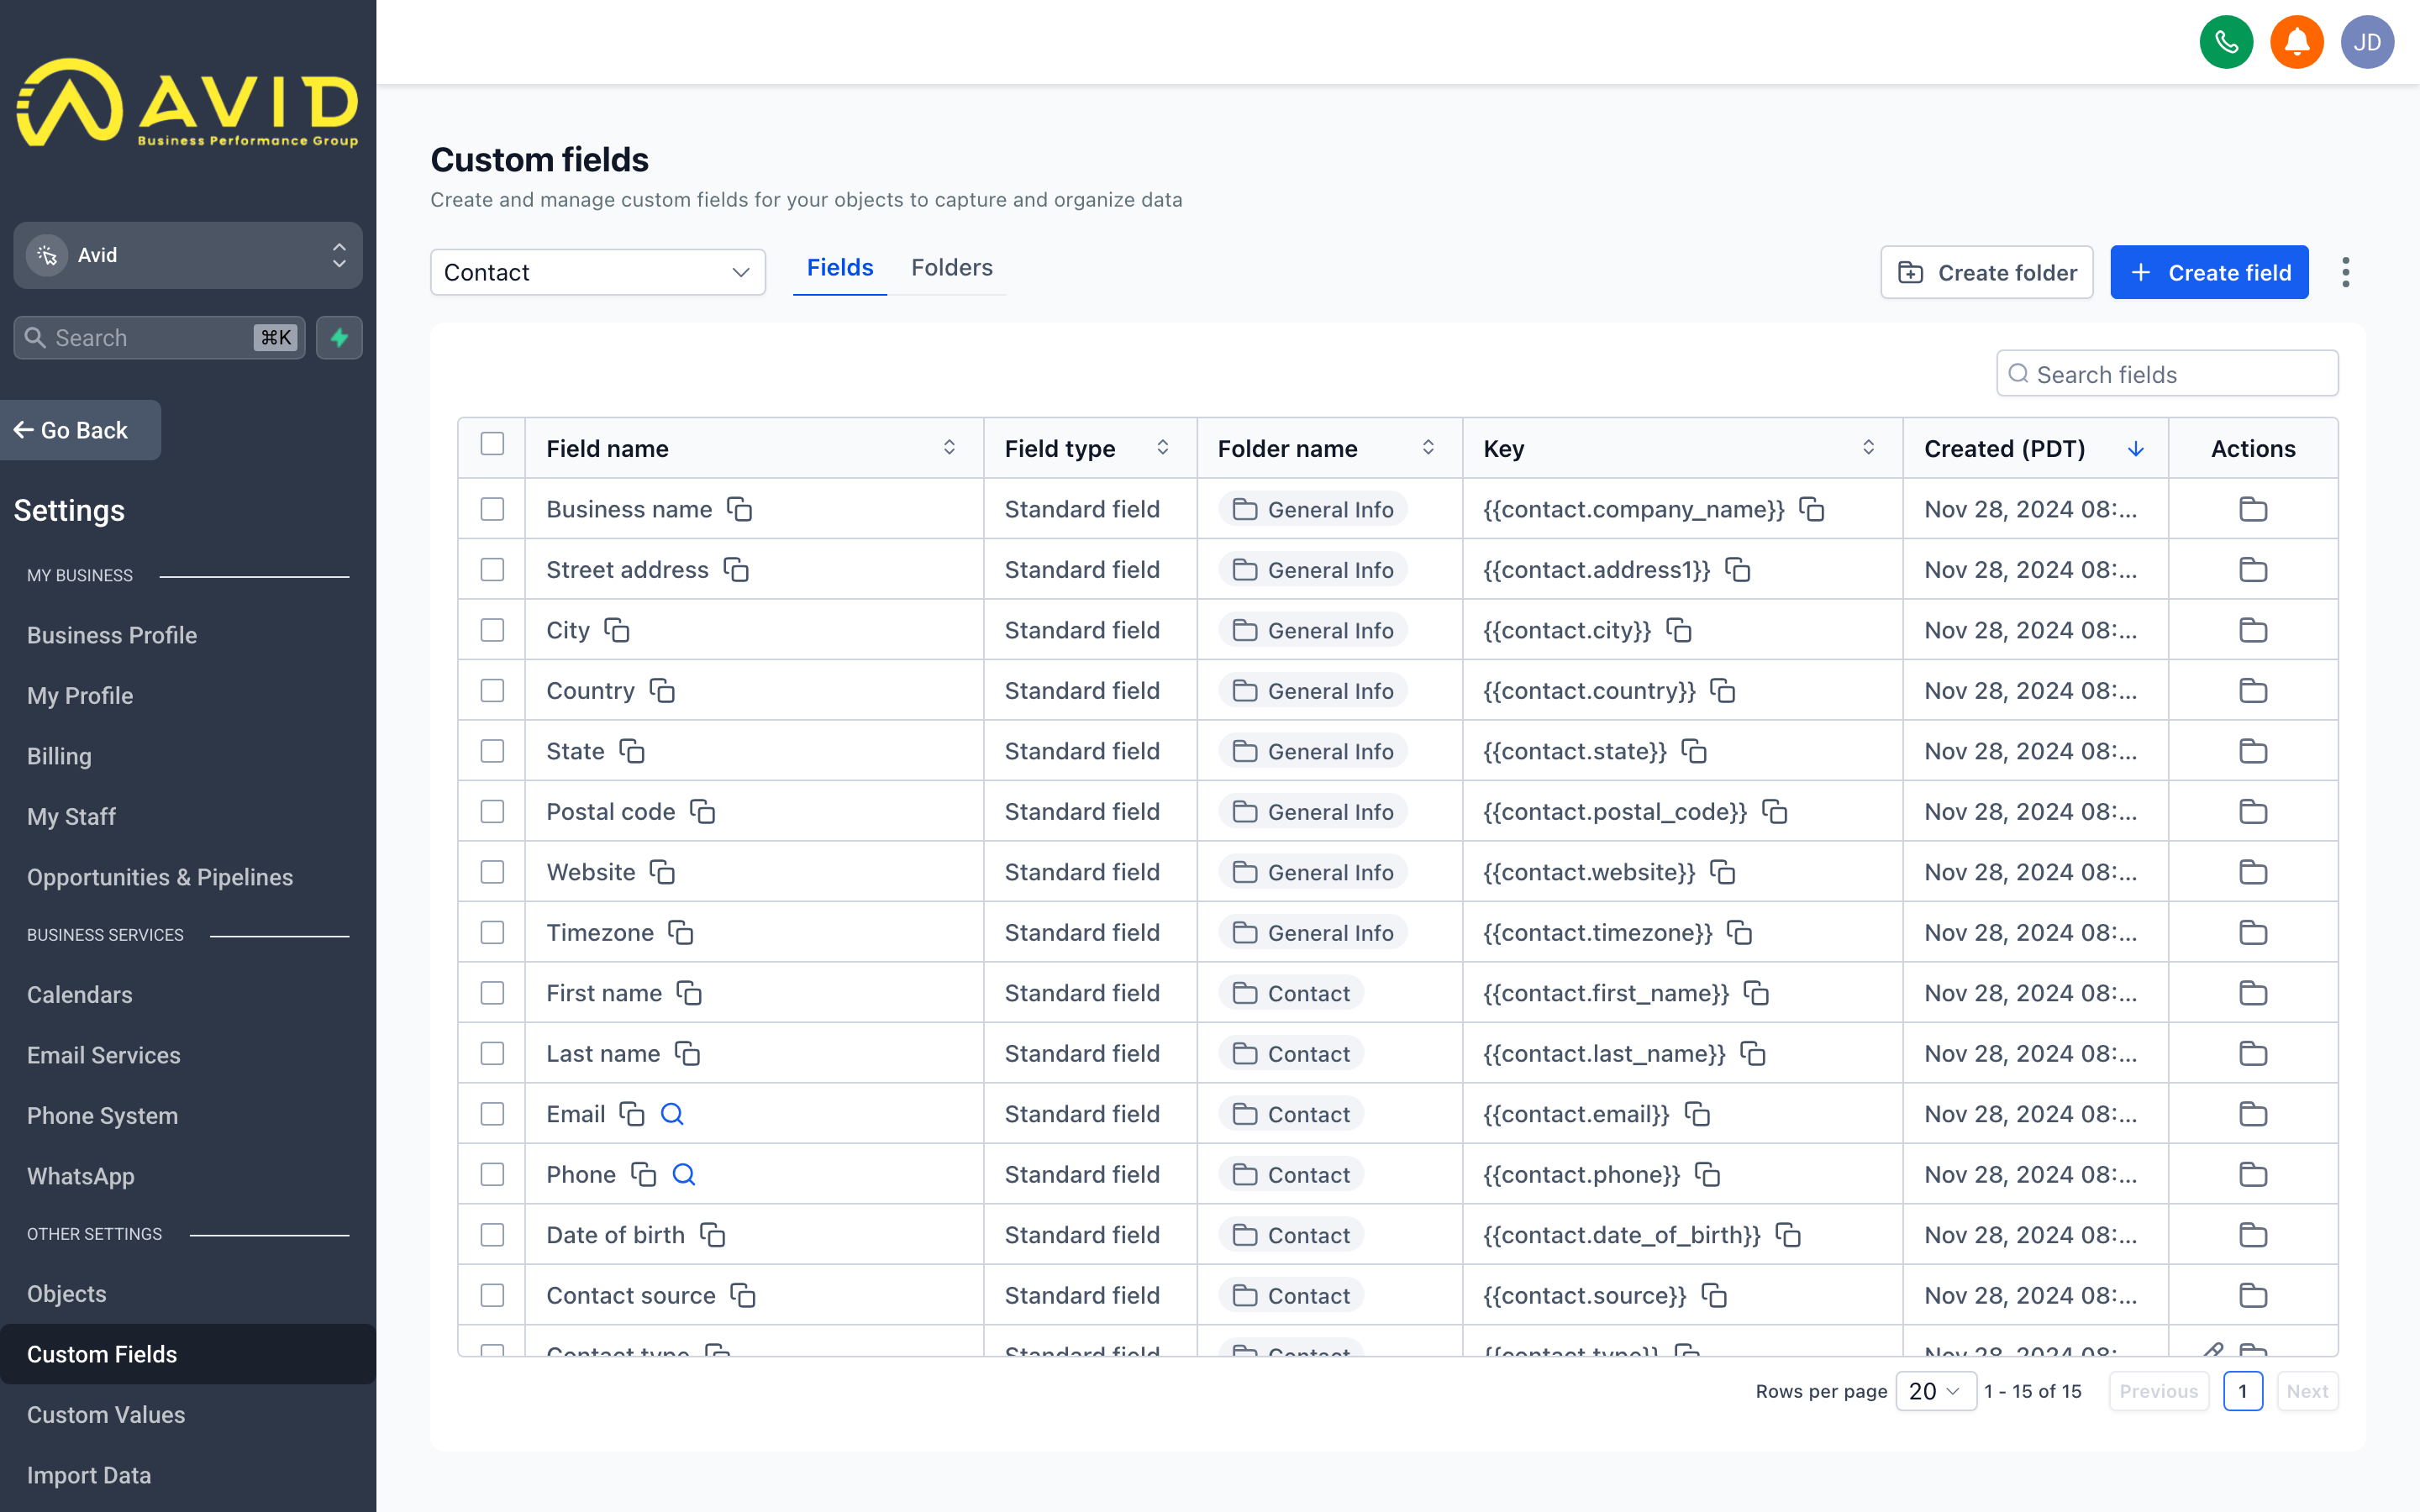This screenshot has height=1512, width=2420.
Task: Click the Next page button
Action: (2307, 1391)
